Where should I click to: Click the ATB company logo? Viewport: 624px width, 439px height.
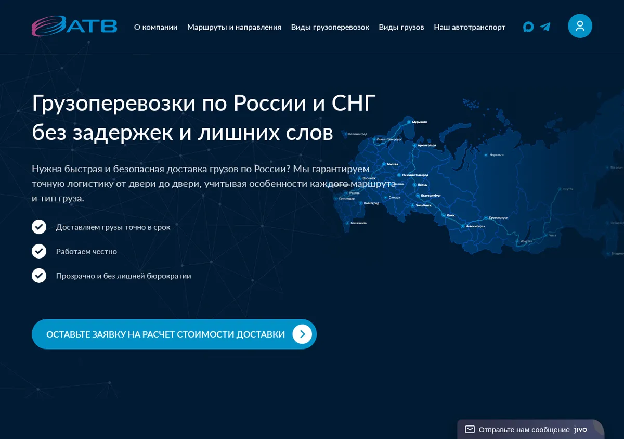(74, 27)
